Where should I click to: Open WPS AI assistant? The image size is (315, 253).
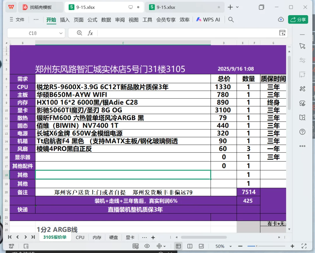[208, 20]
